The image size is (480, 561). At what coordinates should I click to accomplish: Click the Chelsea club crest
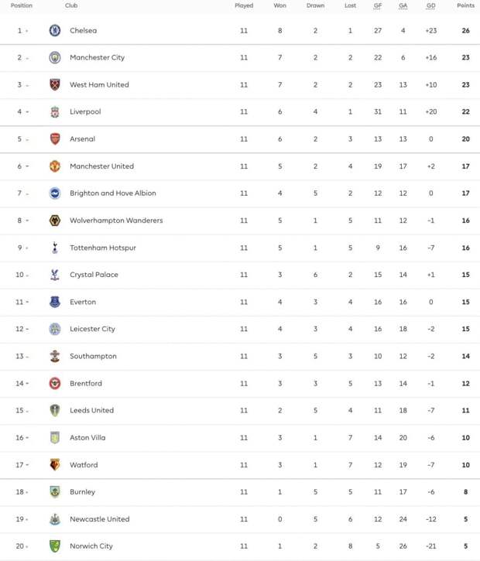click(55, 30)
